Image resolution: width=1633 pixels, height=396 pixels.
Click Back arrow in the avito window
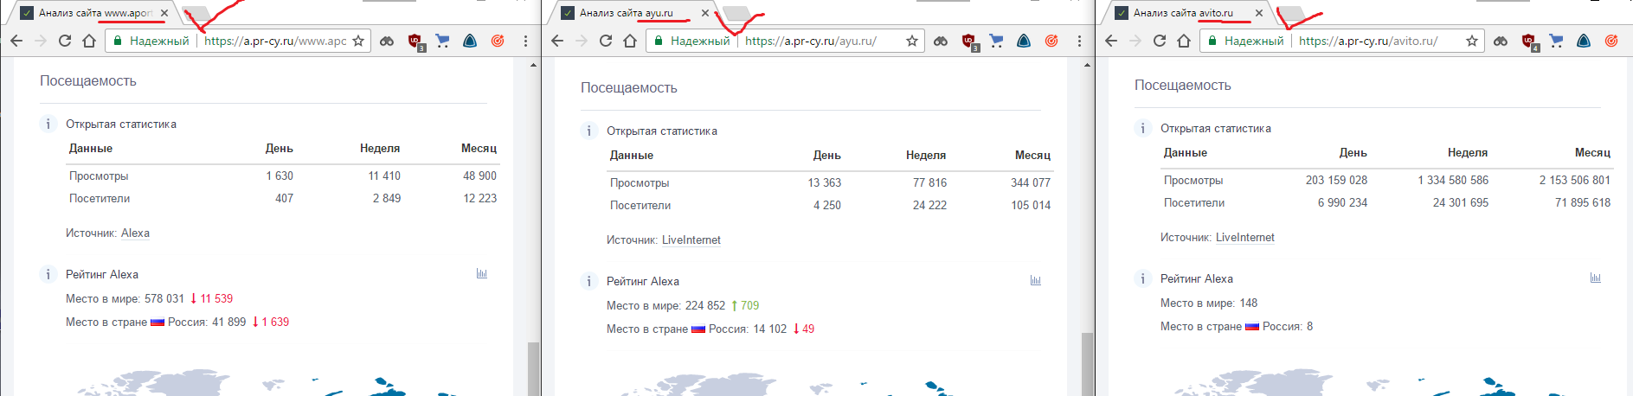1111,41
